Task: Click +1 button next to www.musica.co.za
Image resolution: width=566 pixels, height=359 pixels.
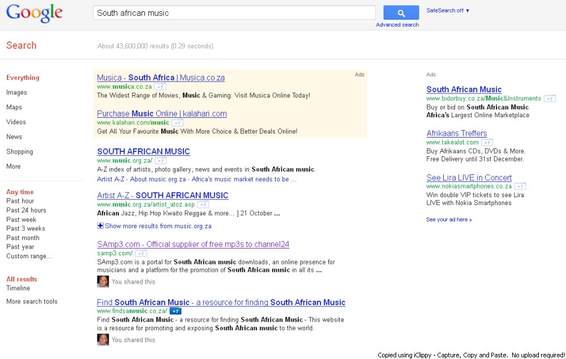Action: tap(160, 87)
